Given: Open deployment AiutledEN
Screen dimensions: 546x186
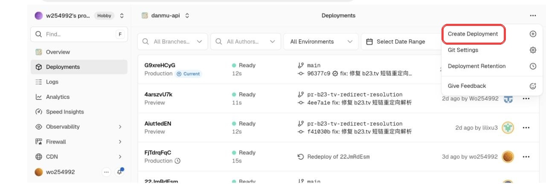Looking at the screenshot, I should pos(158,123).
